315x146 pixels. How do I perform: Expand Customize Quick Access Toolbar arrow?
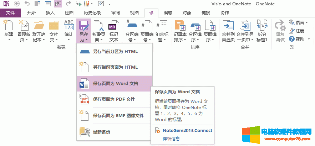coord(109,4)
